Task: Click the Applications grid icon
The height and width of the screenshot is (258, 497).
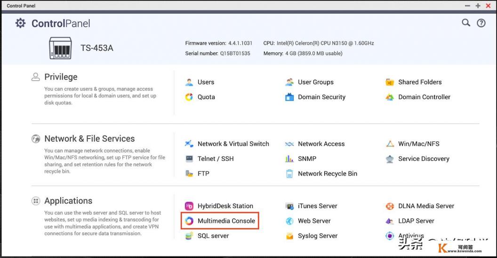Action: click(x=36, y=201)
